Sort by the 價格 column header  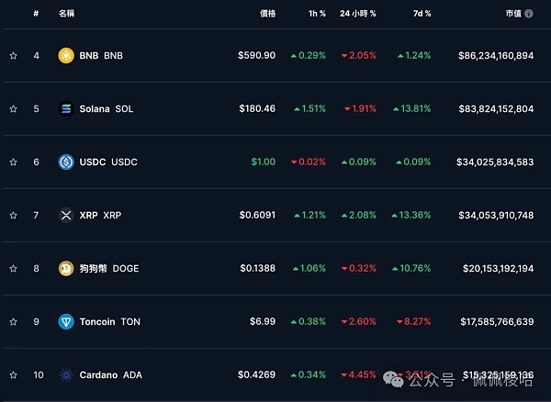[267, 14]
